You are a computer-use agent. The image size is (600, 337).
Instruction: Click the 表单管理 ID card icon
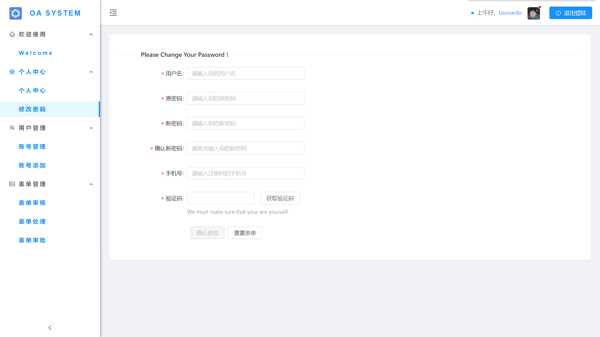(12, 184)
